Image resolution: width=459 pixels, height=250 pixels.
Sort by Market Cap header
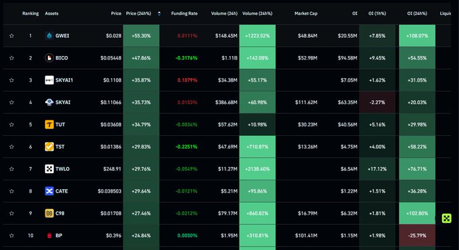(306, 14)
